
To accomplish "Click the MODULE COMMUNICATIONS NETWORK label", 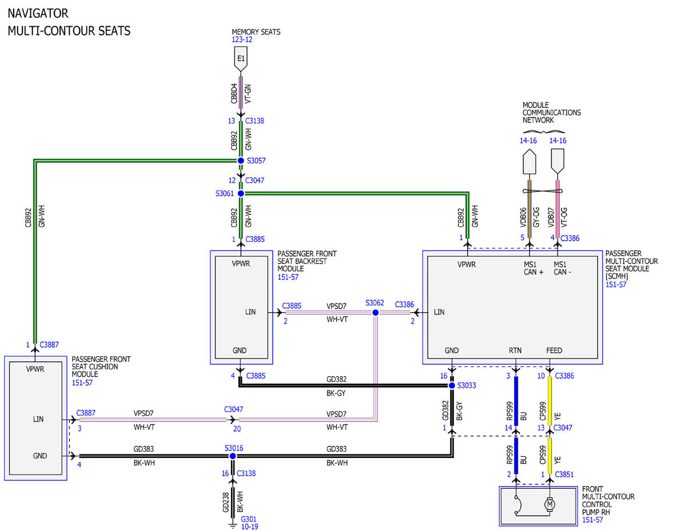I will [x=552, y=113].
